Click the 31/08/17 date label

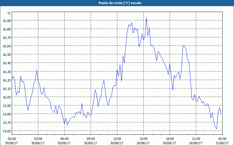pos(222,143)
